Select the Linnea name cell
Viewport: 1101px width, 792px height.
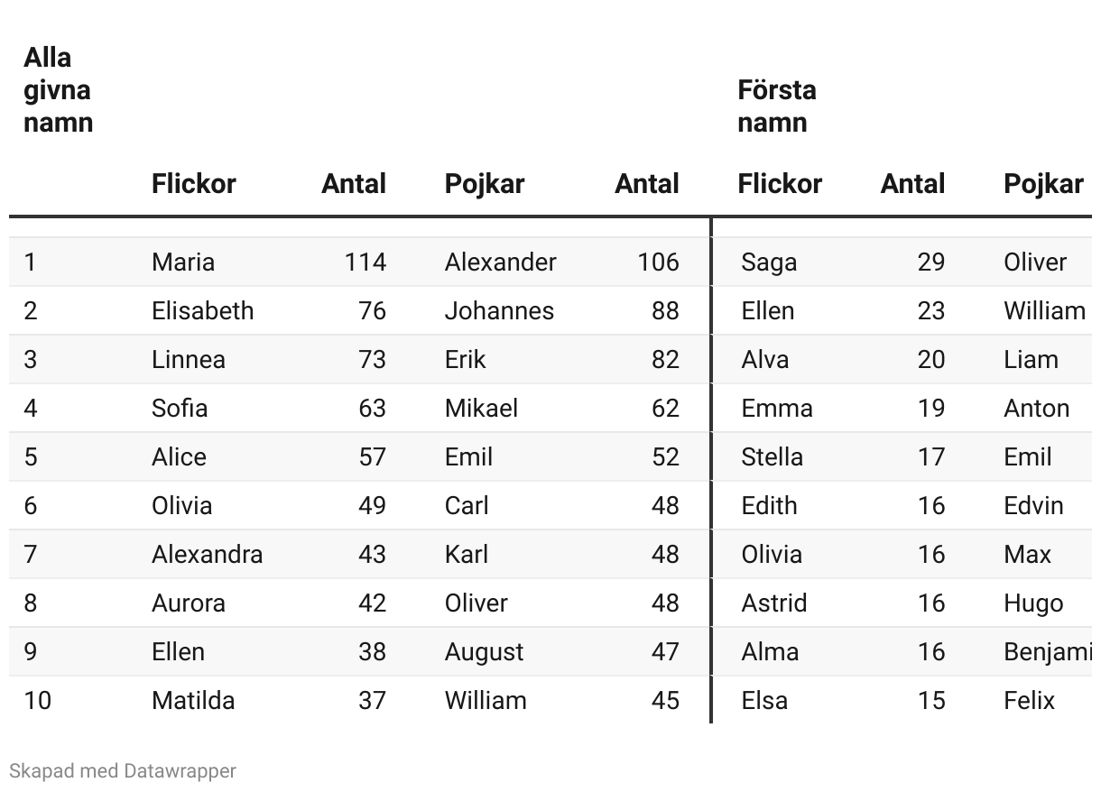pyautogui.click(x=189, y=360)
